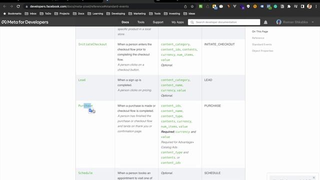Click the PURCHASE cell text
The width and height of the screenshot is (320, 180).
[212, 105]
